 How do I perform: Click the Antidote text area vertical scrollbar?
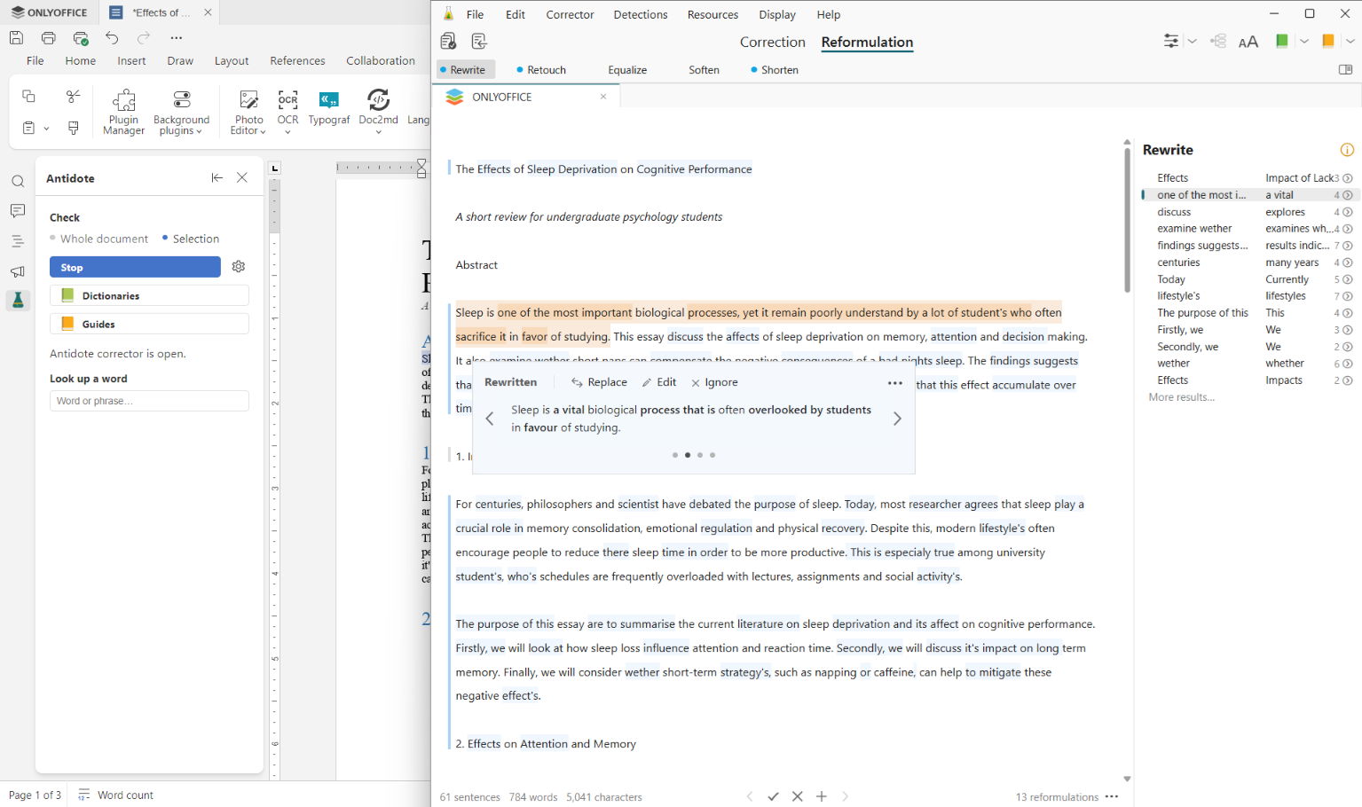click(1127, 220)
